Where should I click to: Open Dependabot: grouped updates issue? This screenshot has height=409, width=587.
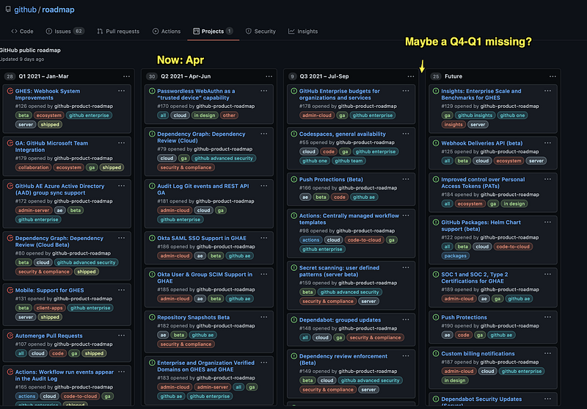pos(340,320)
